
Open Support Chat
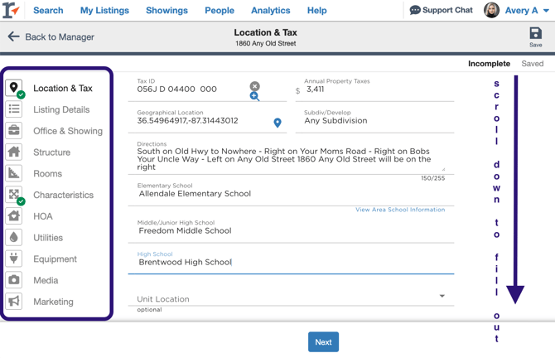[441, 11]
